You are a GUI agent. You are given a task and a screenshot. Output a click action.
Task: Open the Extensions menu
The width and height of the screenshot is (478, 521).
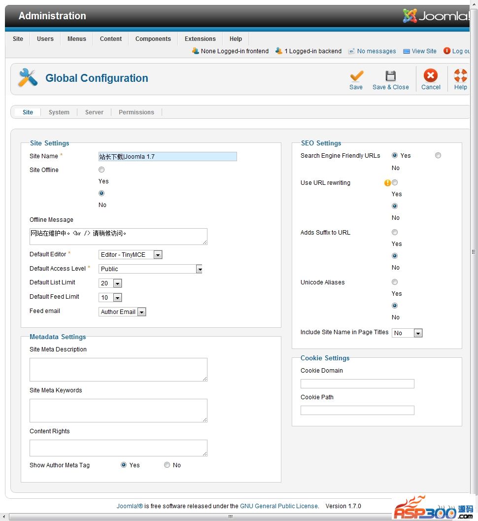[x=200, y=39]
